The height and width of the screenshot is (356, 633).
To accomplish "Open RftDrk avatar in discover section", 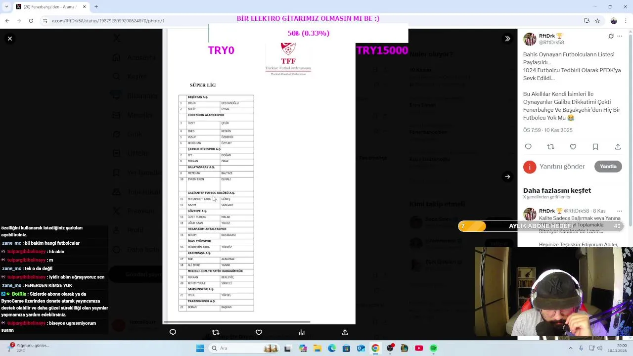I will tap(530, 214).
